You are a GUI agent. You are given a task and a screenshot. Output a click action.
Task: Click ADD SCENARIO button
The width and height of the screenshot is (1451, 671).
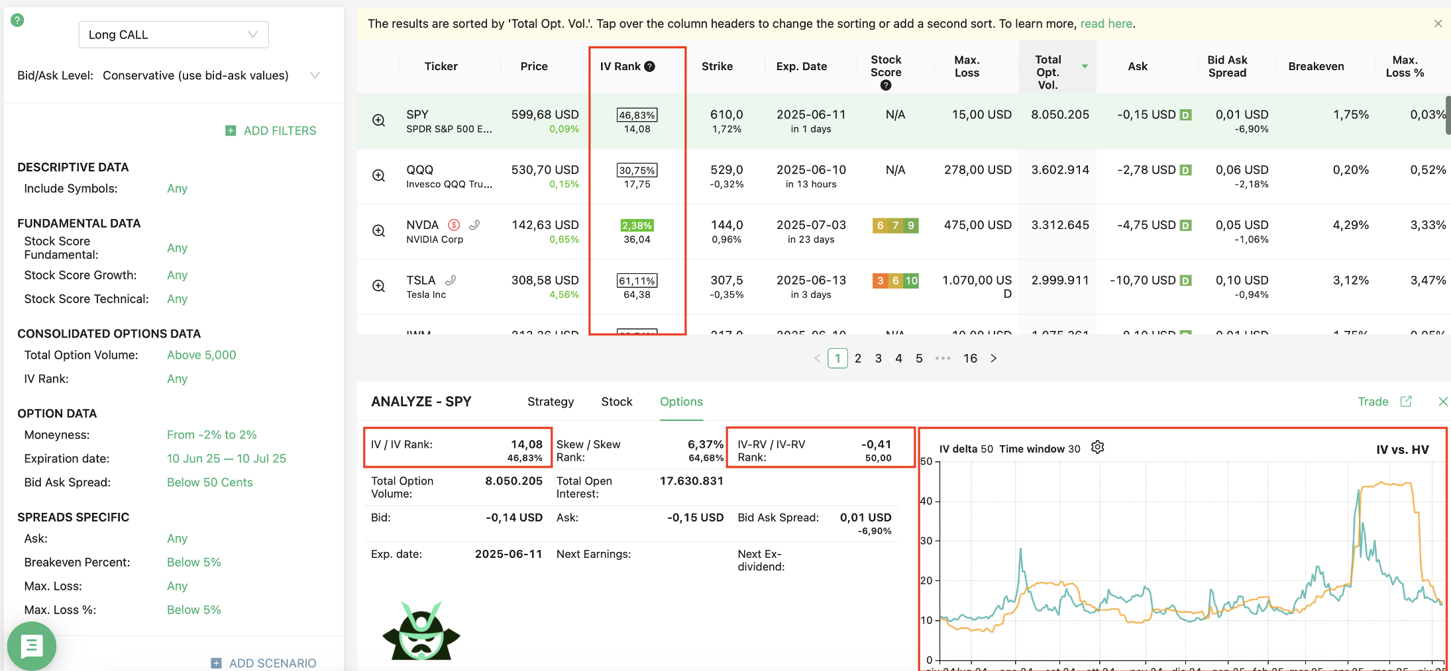click(264, 663)
